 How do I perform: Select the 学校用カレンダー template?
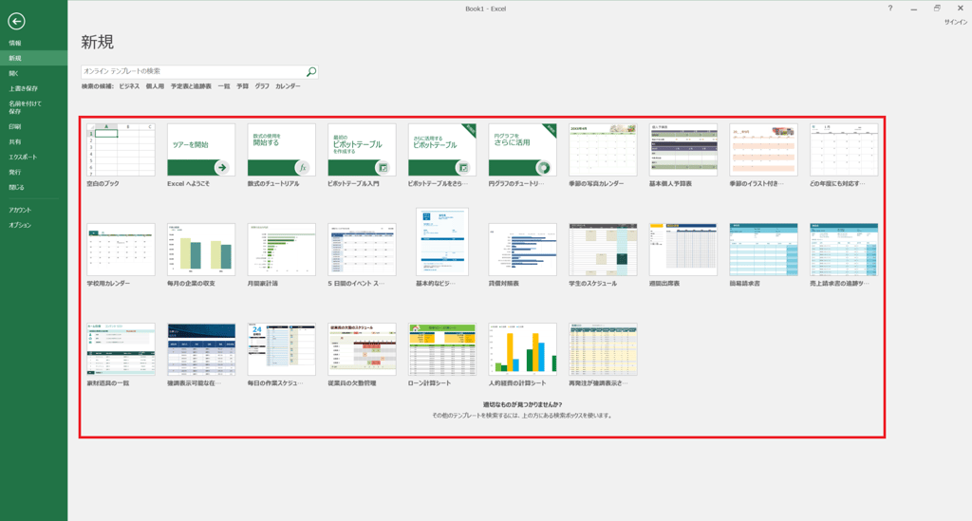coord(121,250)
